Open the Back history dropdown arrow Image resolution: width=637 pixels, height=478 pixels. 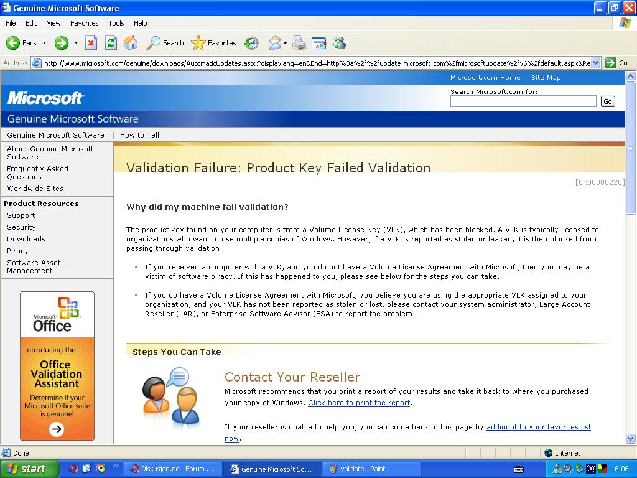(x=44, y=43)
